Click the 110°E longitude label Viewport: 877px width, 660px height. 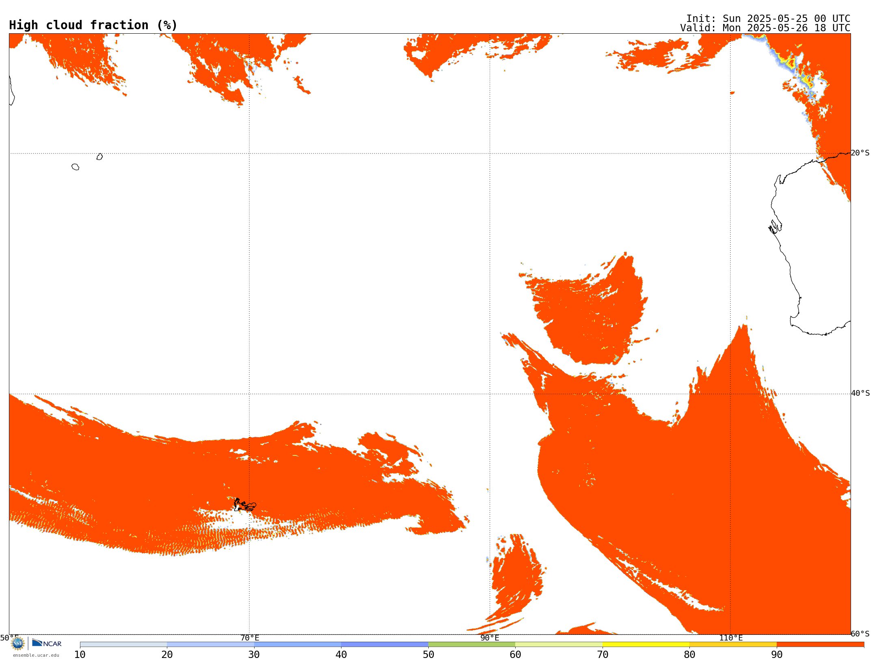pyautogui.click(x=731, y=638)
